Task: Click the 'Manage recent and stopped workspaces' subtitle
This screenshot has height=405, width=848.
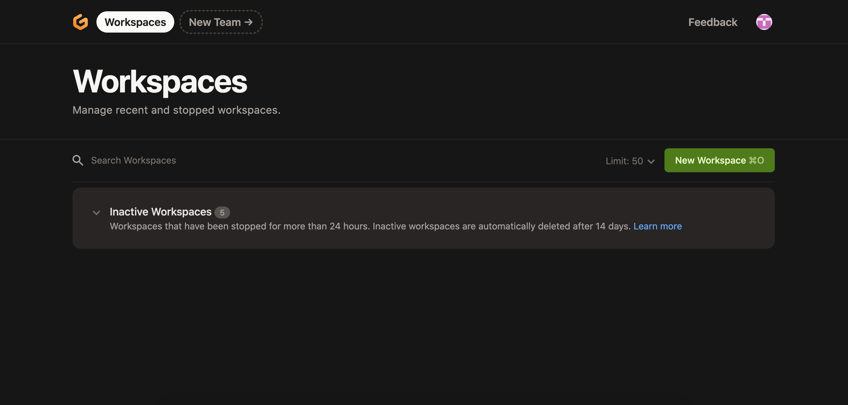Action: click(176, 110)
